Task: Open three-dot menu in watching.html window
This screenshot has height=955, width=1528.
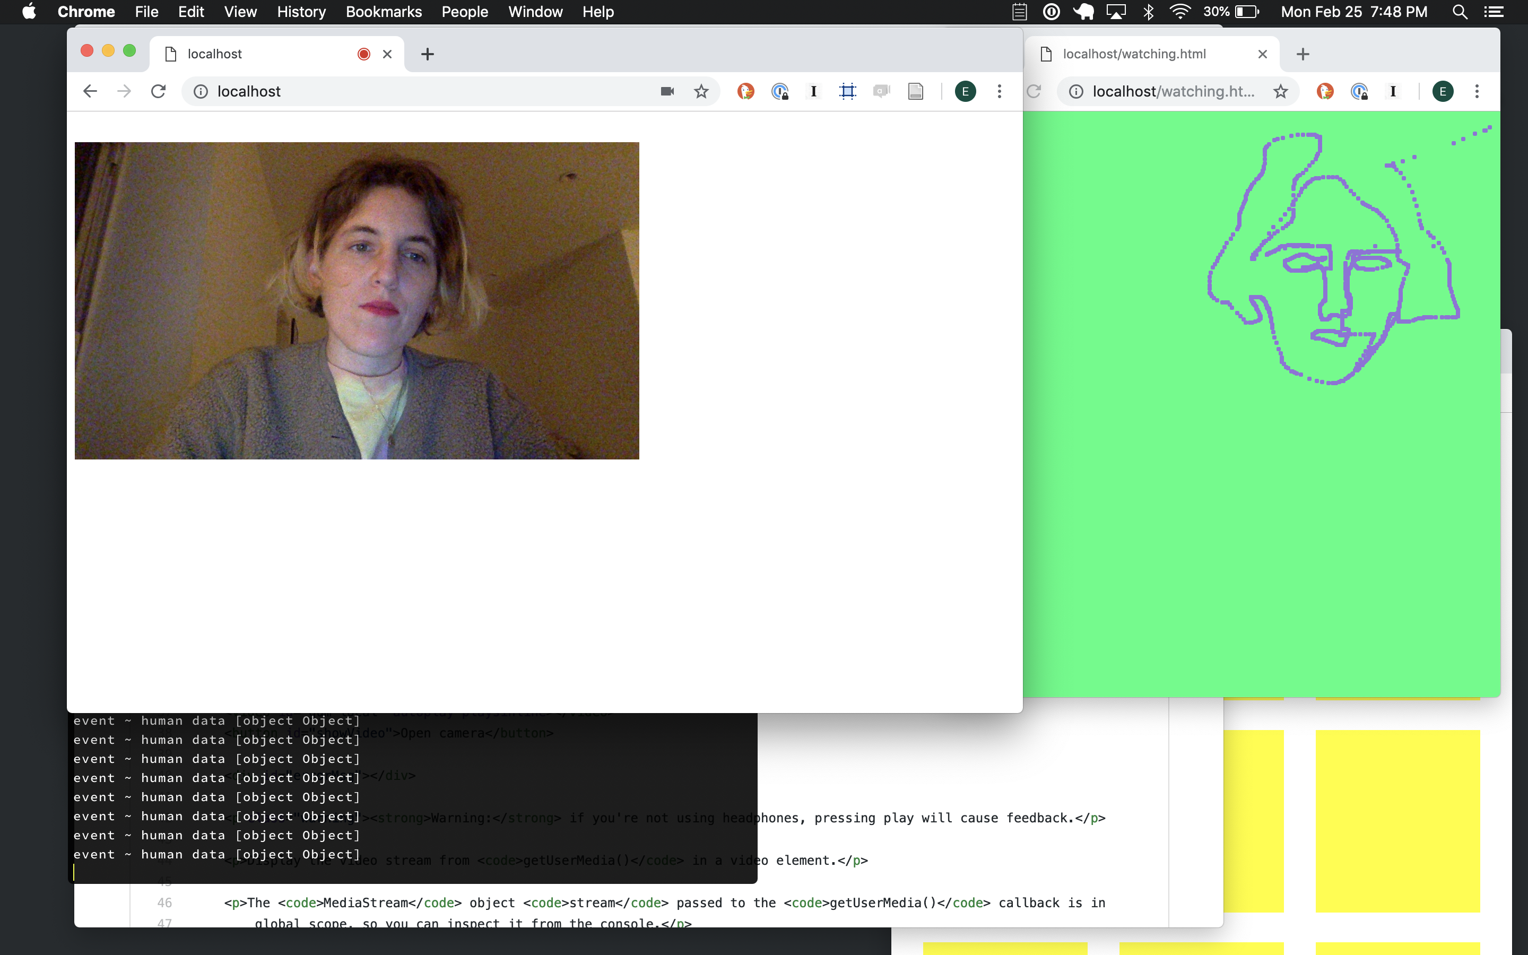Action: (x=1476, y=92)
